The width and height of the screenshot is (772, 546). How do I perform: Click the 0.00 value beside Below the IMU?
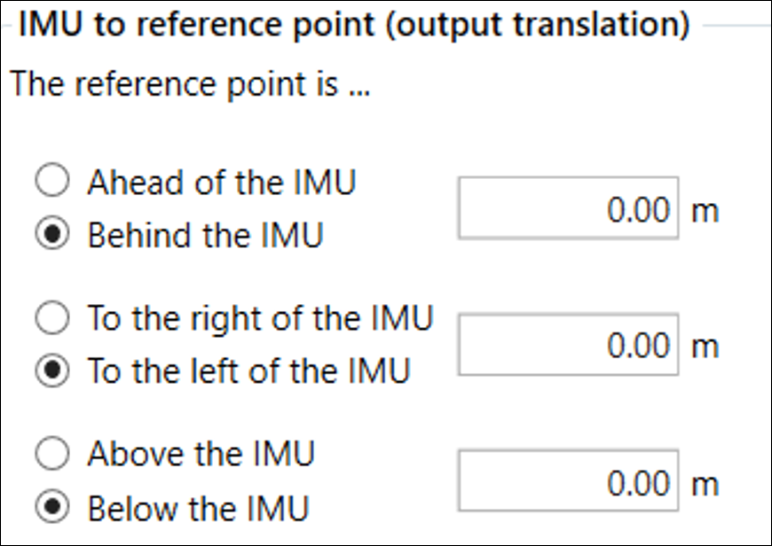pos(641,482)
